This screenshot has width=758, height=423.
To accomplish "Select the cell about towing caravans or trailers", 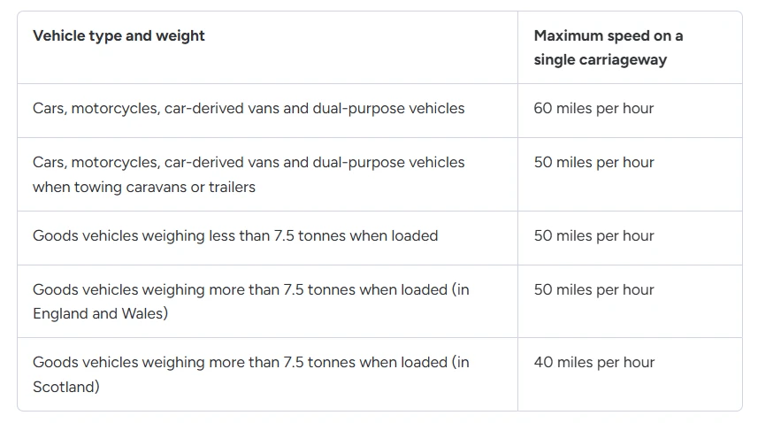I will pos(249,174).
